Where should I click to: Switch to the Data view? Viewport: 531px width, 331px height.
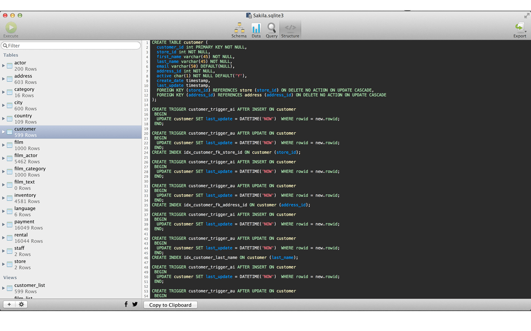click(256, 30)
